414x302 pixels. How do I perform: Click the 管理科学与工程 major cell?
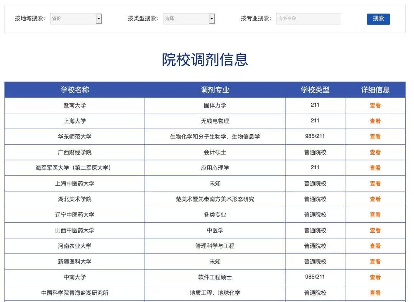215,246
